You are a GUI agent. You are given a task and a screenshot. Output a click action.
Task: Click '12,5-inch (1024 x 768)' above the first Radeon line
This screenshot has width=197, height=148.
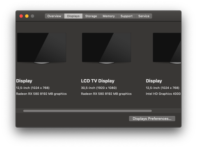click(x=33, y=88)
